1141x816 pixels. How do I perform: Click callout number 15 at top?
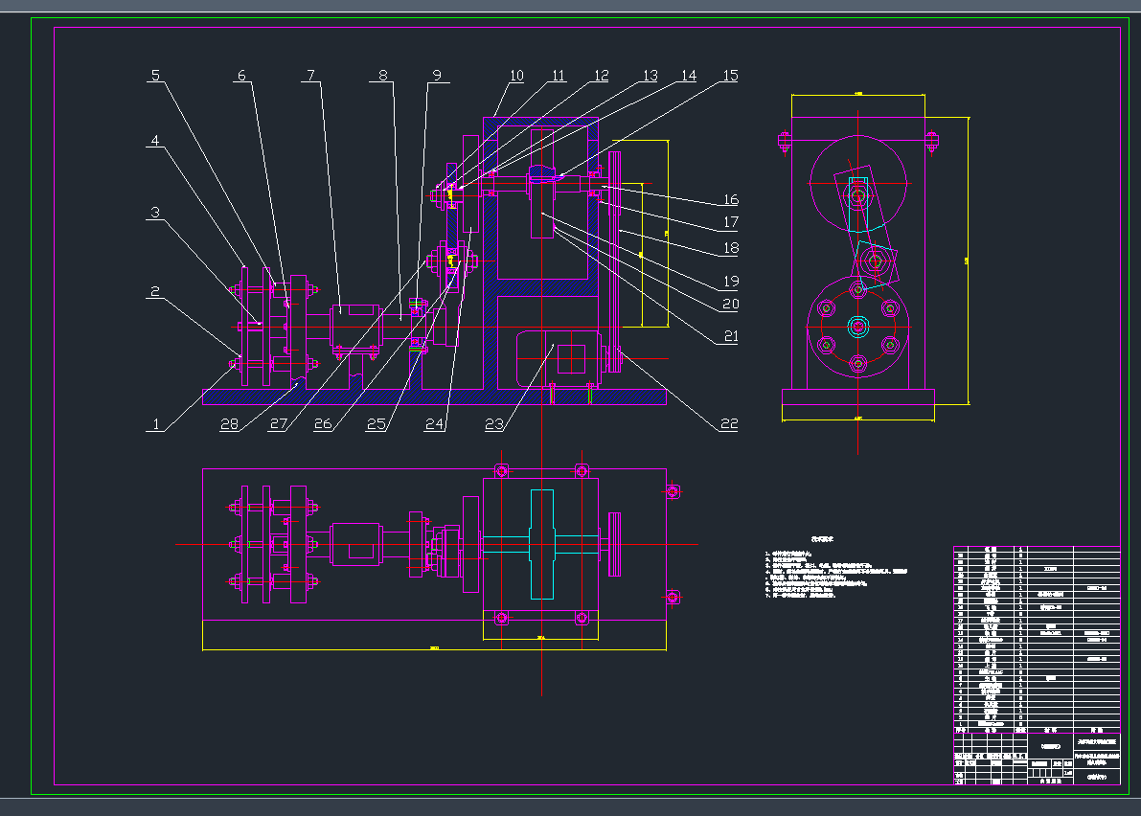click(x=730, y=76)
